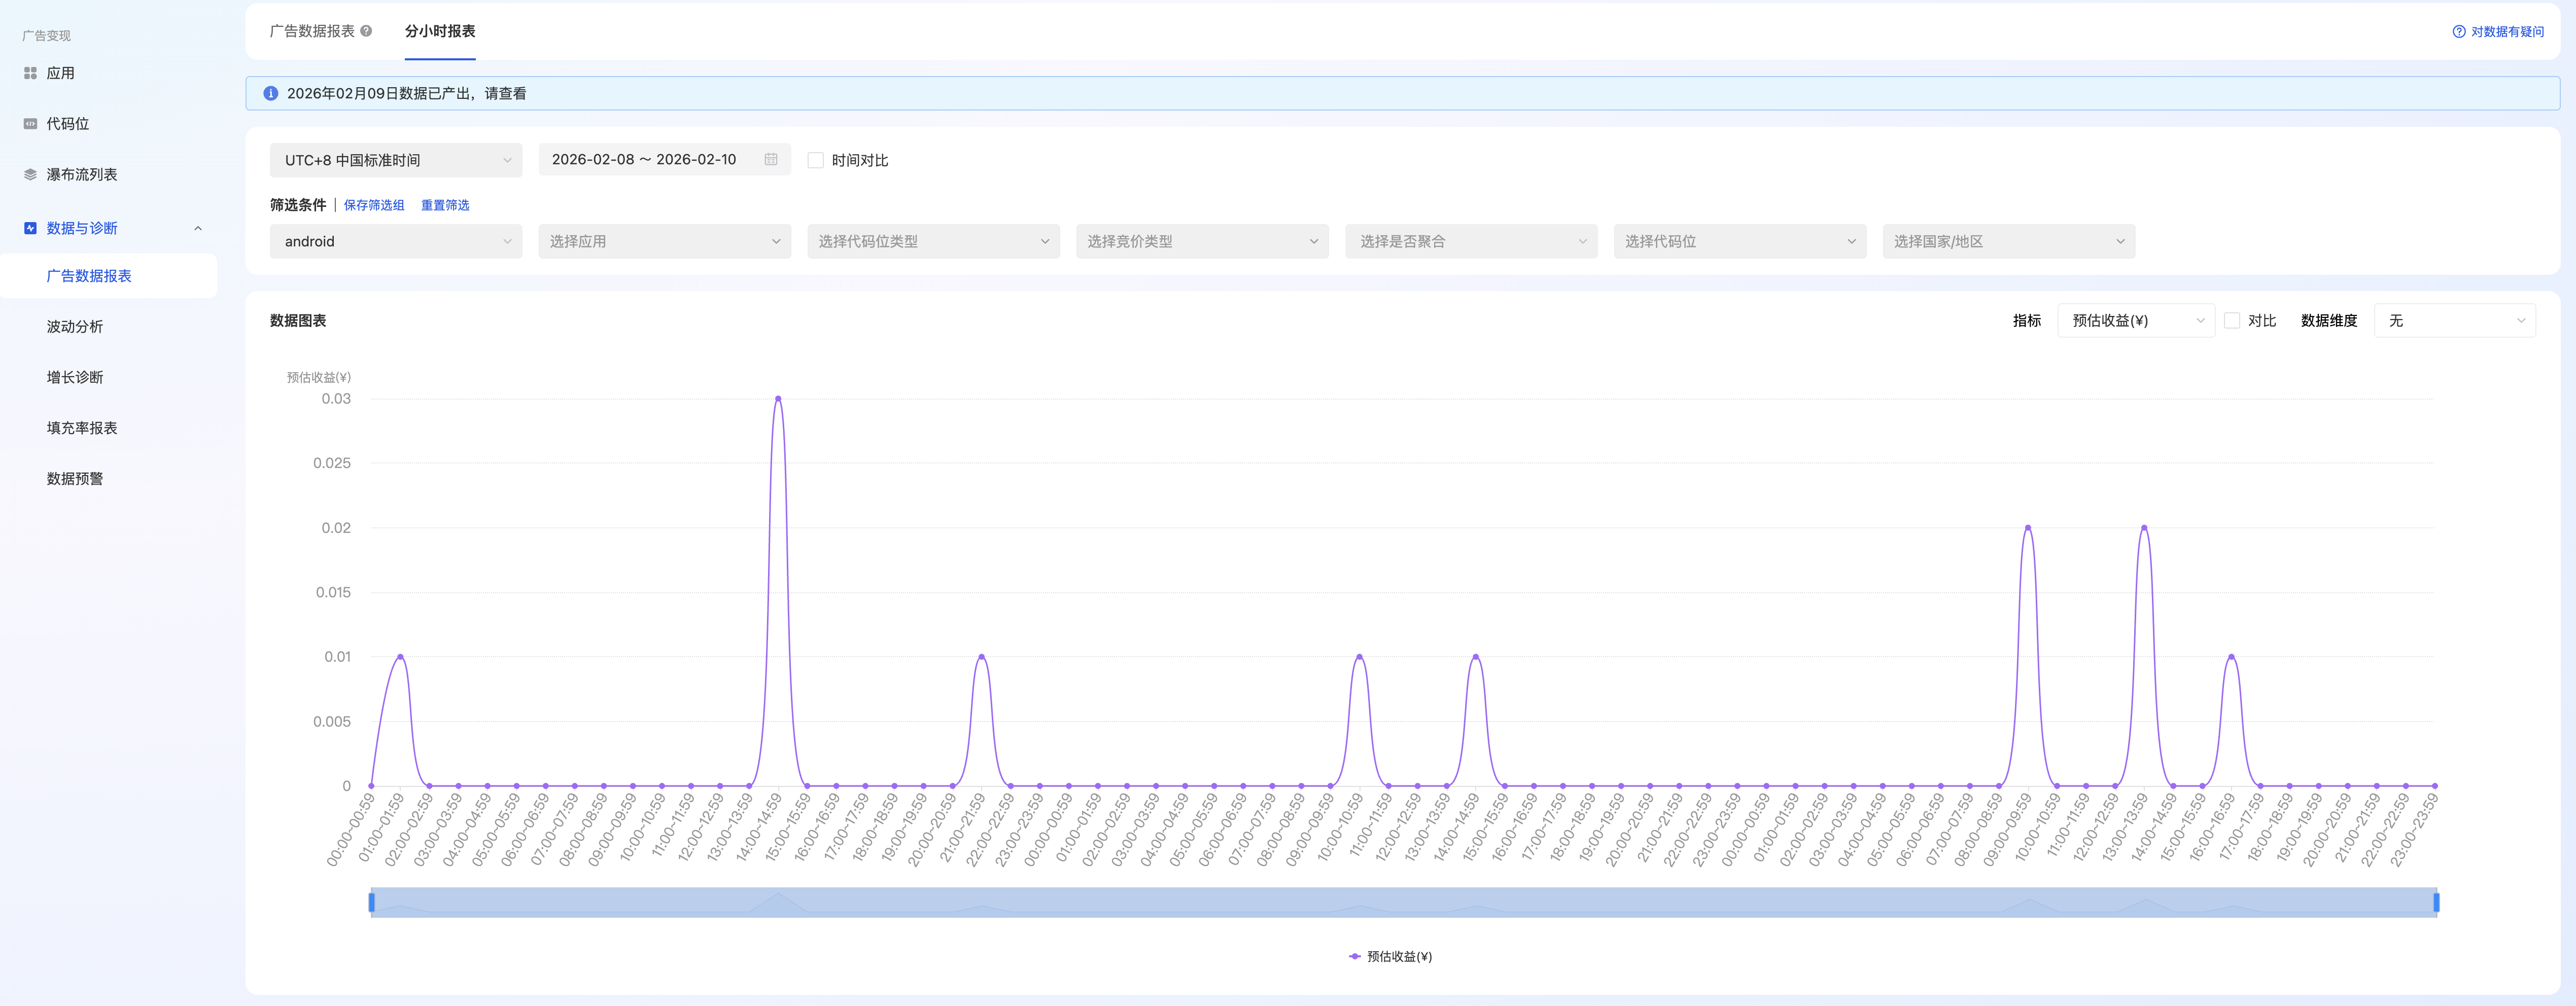
Task: Click the 应用 grid icon in sidebar
Action: point(30,73)
